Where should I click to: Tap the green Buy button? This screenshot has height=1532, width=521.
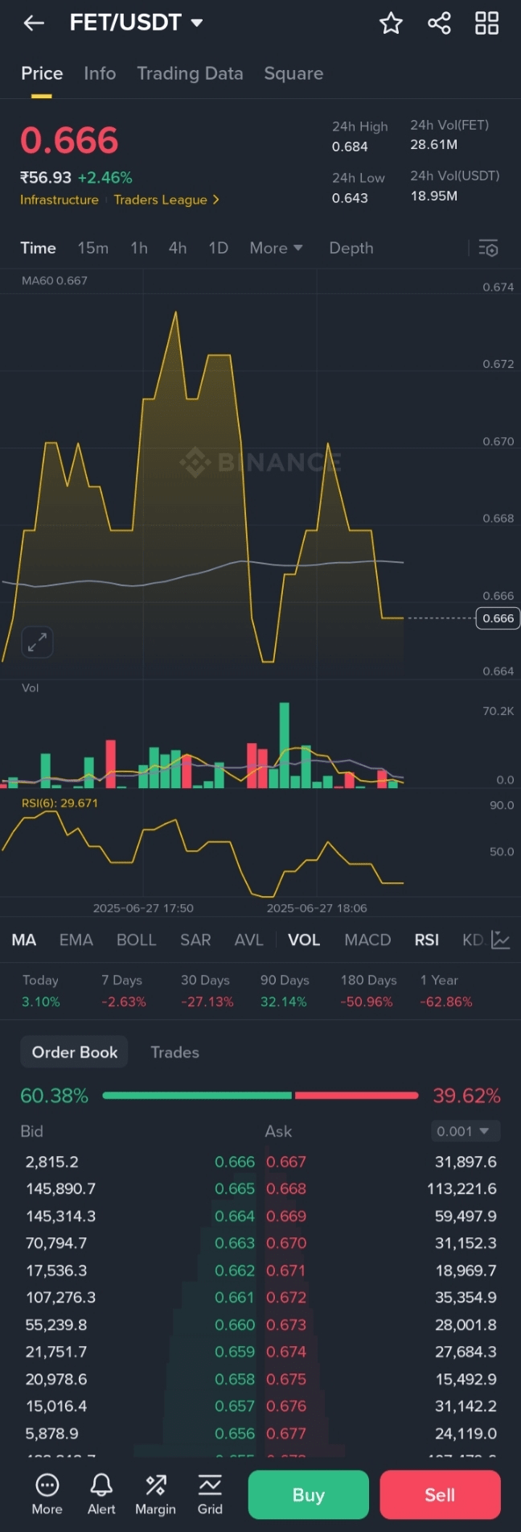click(x=309, y=1495)
